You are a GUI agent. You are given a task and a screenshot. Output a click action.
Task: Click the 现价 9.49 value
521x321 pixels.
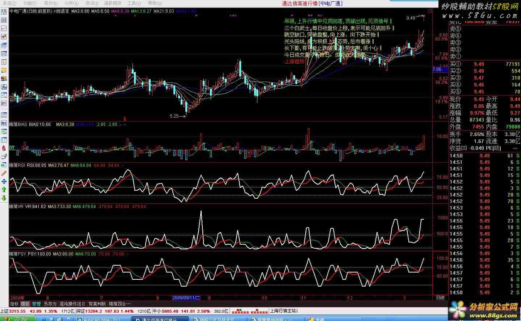tap(479, 99)
